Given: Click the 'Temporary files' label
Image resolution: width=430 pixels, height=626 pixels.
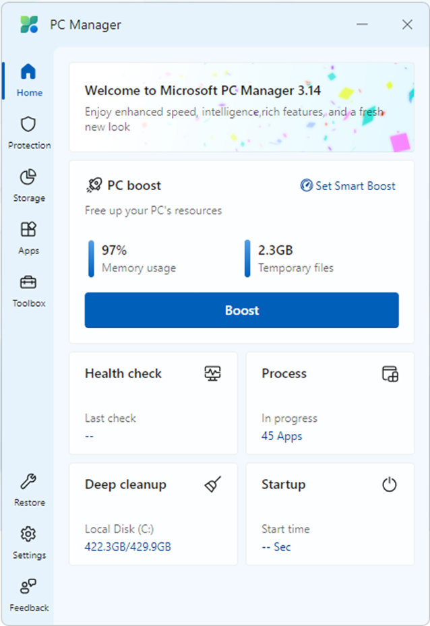Looking at the screenshot, I should [296, 268].
